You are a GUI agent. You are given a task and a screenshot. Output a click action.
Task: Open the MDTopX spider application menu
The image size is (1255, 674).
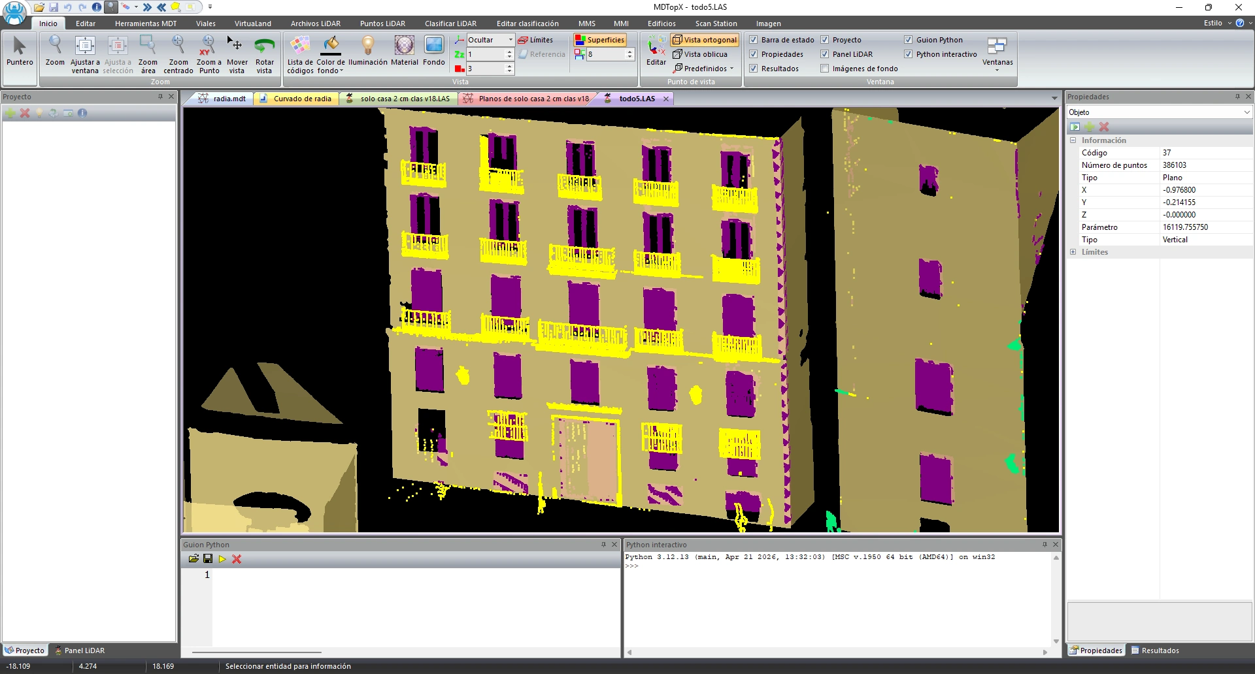(14, 13)
